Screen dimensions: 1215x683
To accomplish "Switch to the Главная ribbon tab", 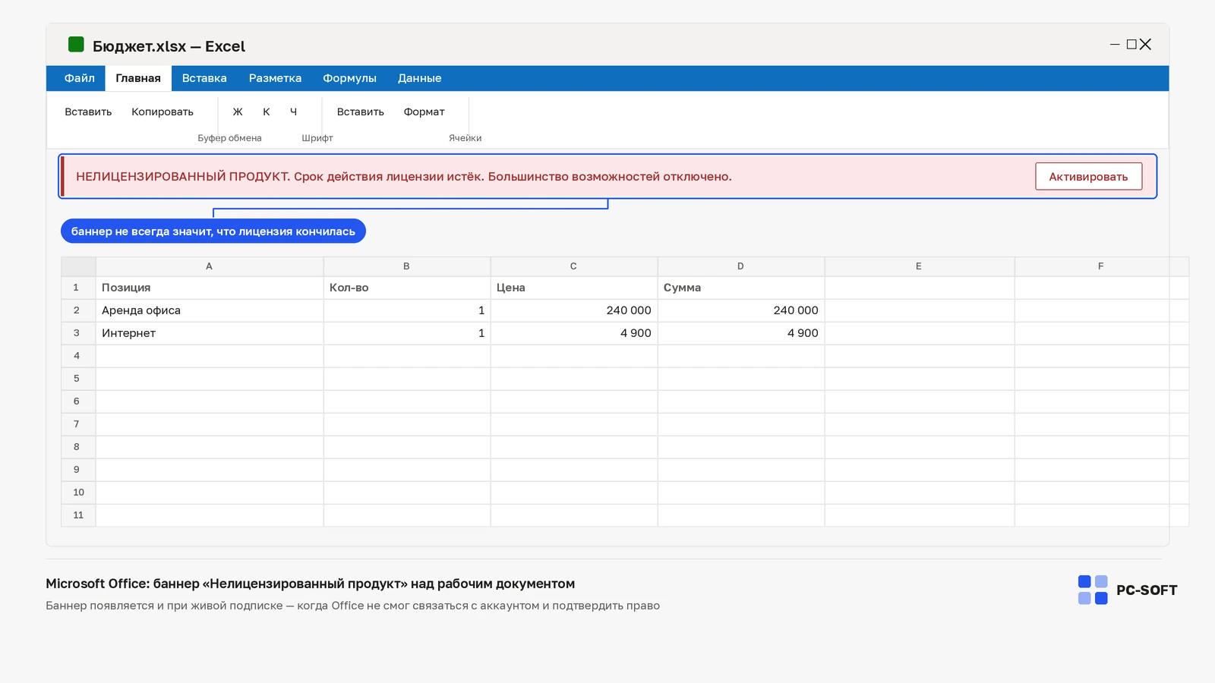I will click(x=138, y=78).
